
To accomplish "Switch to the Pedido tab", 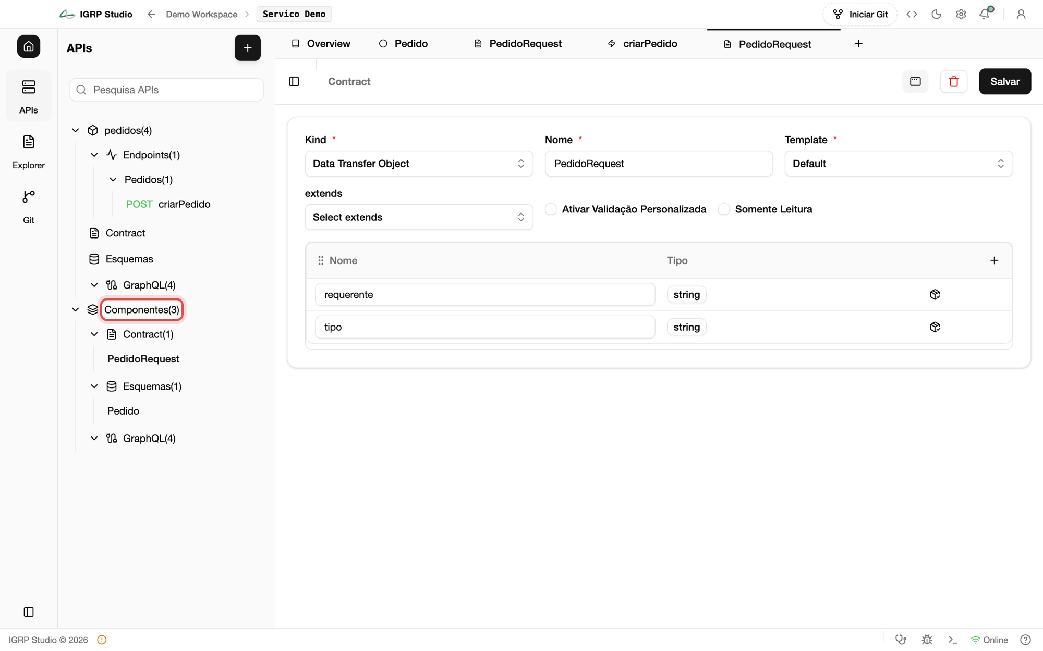I will pyautogui.click(x=404, y=44).
